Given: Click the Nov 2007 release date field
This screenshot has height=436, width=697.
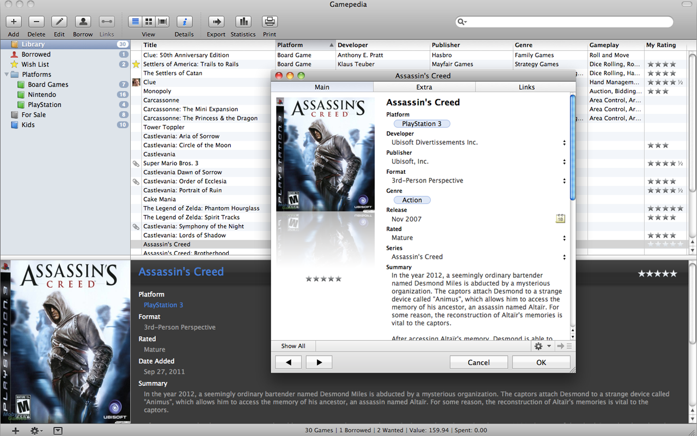Looking at the screenshot, I should coord(407,219).
